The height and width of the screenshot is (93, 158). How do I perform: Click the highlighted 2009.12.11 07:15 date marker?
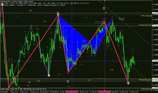tap(105, 92)
